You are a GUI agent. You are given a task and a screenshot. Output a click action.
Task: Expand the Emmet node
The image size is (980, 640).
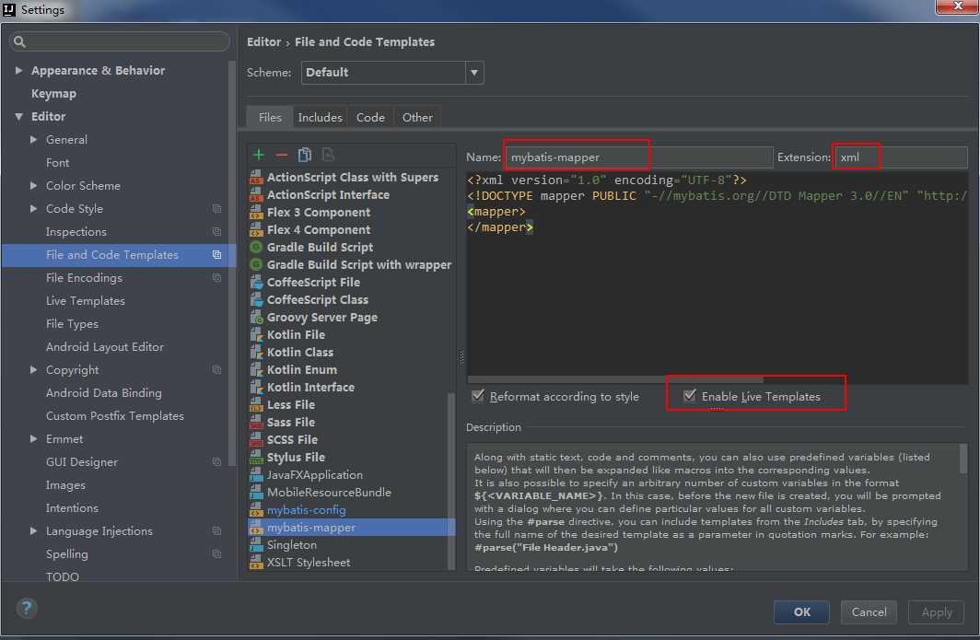click(34, 438)
